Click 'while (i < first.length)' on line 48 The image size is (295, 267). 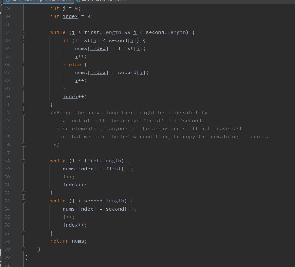point(87,161)
